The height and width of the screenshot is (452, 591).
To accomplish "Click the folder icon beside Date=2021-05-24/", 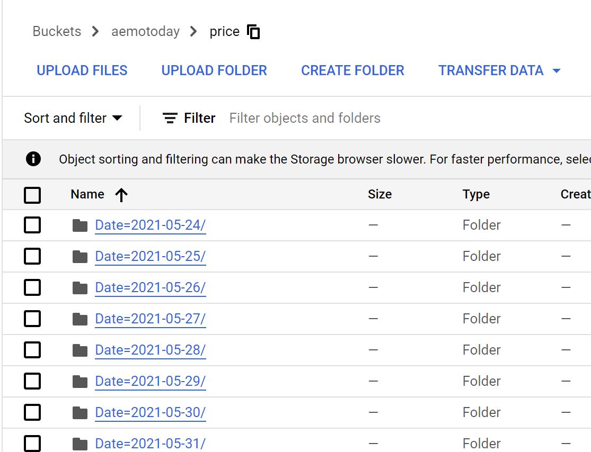I will tap(80, 224).
